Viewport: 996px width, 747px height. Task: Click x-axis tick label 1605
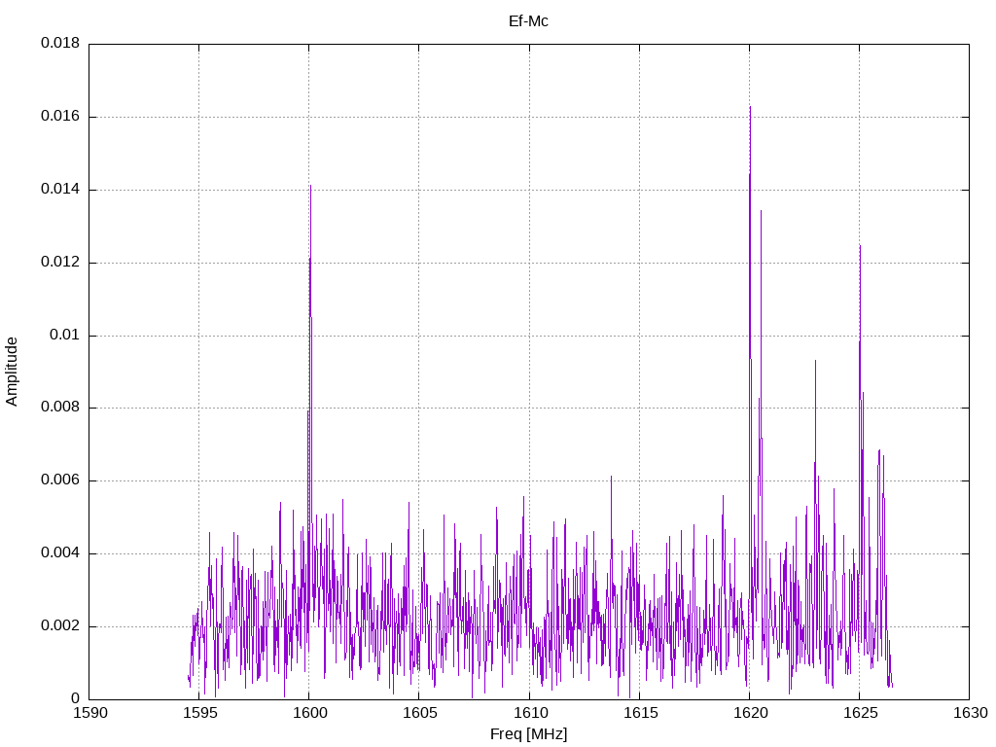pos(420,713)
